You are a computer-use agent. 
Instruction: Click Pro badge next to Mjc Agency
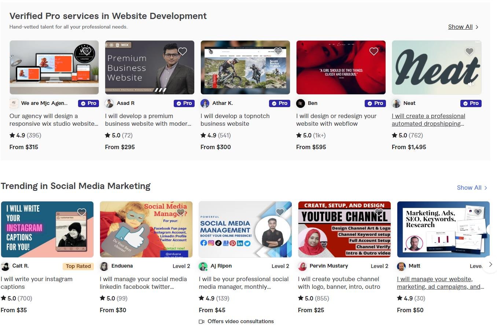(x=88, y=103)
